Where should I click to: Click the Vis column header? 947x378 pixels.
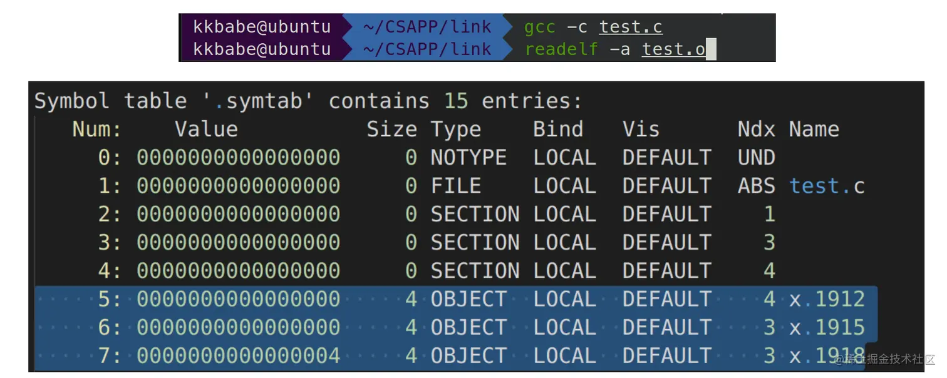tap(641, 130)
